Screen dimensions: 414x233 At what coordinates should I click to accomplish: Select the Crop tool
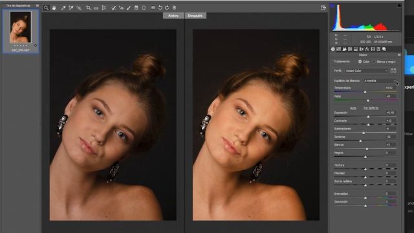click(x=88, y=8)
